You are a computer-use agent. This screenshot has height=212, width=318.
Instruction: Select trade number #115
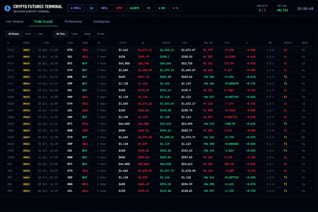(x=11, y=56)
